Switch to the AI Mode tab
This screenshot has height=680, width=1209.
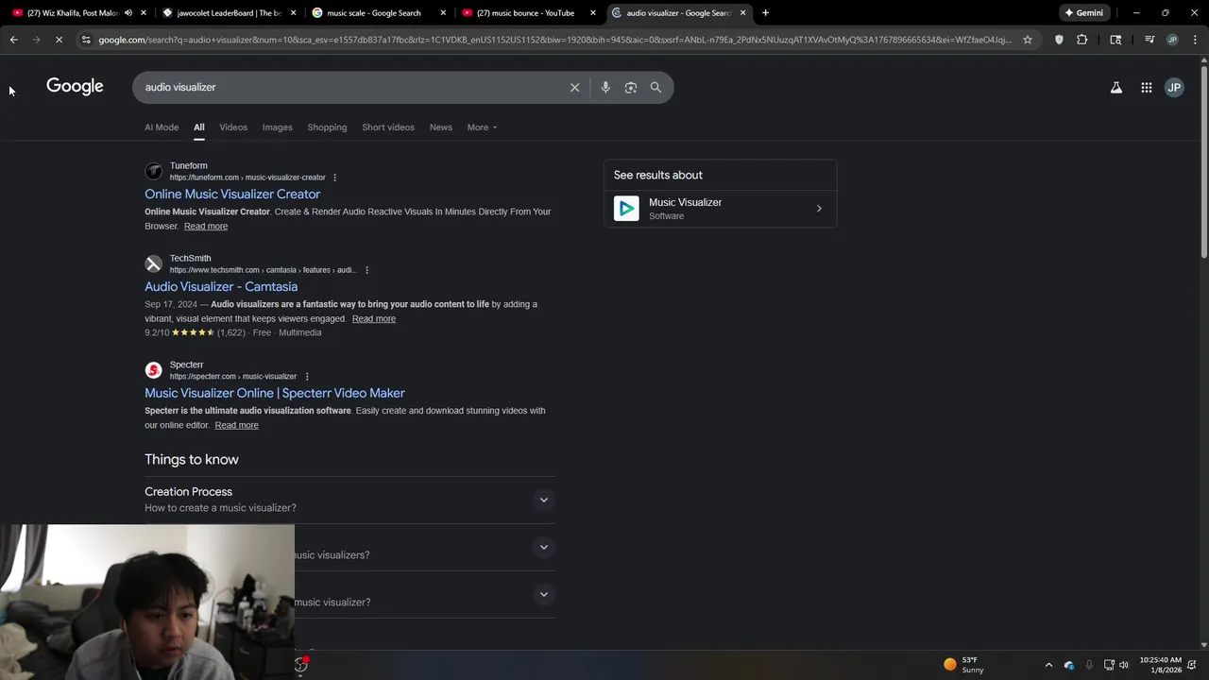(x=162, y=127)
